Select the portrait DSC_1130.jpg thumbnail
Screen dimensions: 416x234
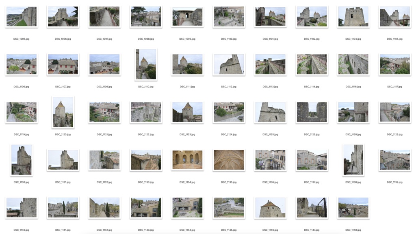coord(22,160)
